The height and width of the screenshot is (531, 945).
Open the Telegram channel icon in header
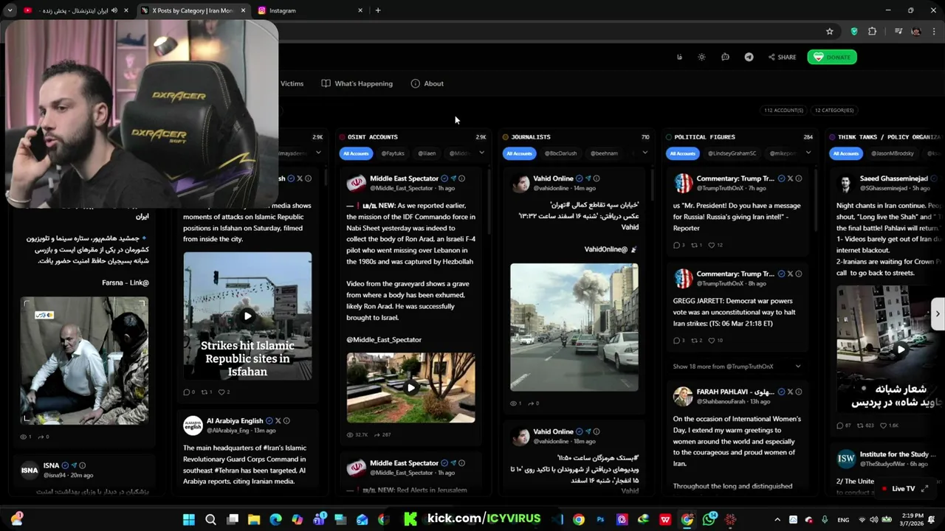749,58
